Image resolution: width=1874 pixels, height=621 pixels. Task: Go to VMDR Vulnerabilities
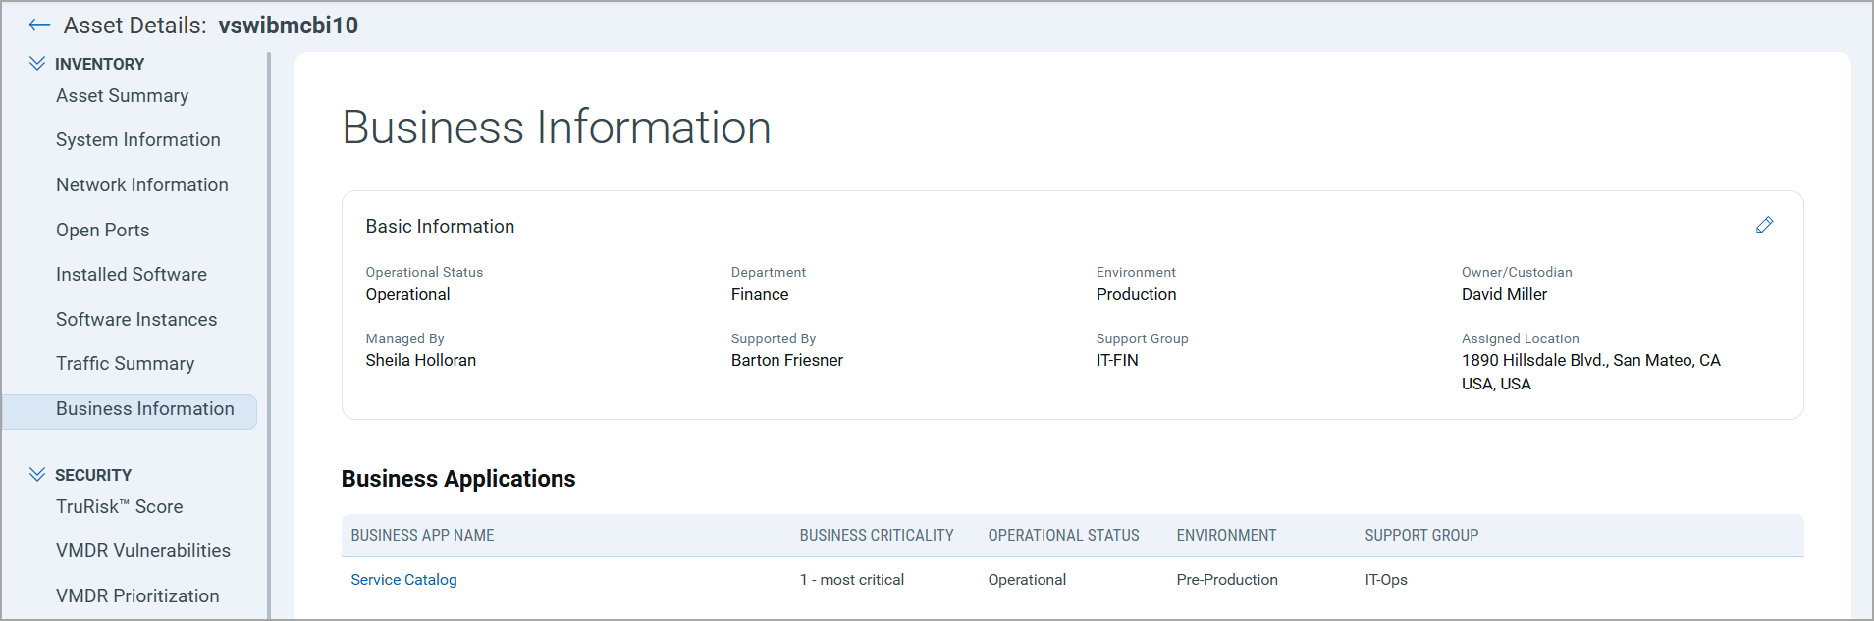click(x=142, y=551)
